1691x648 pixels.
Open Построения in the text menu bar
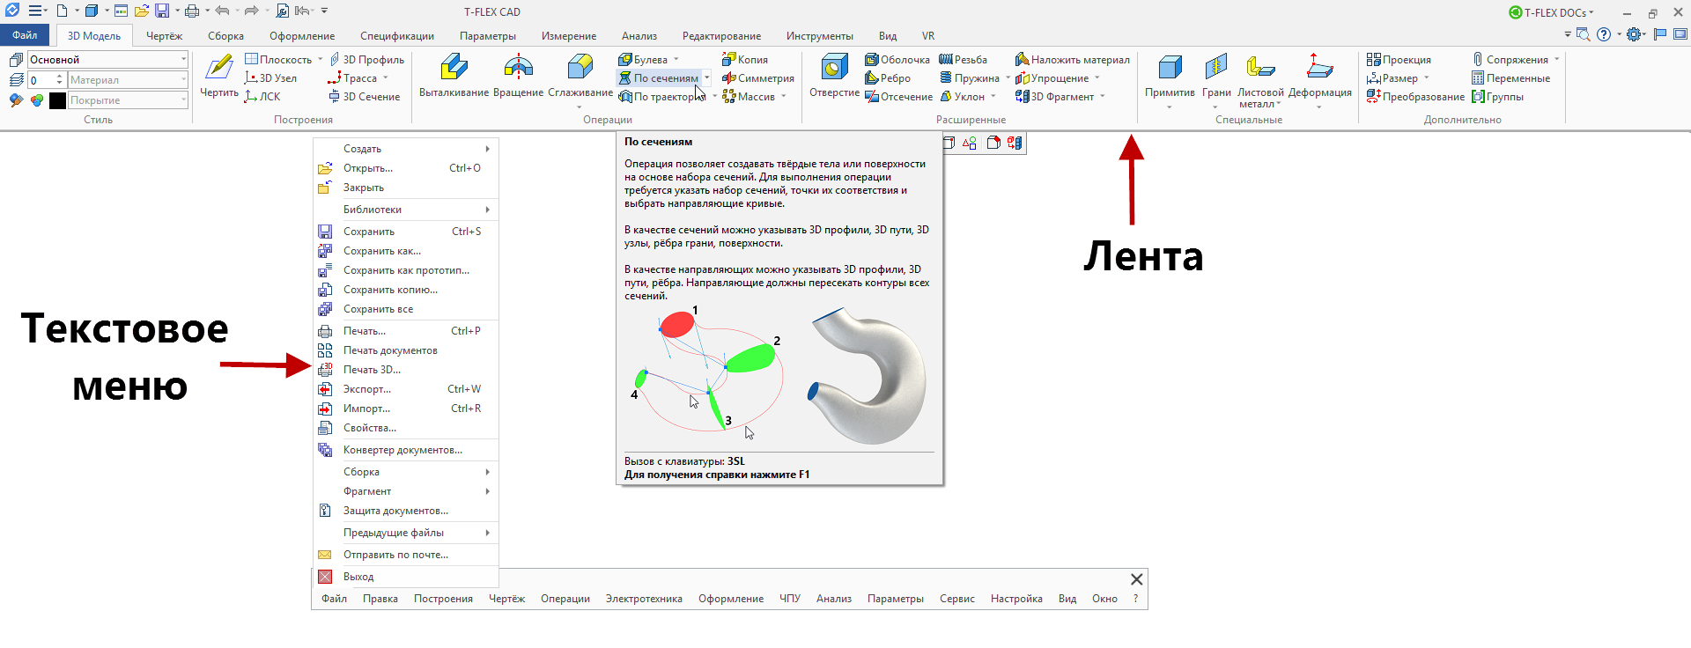tap(443, 599)
